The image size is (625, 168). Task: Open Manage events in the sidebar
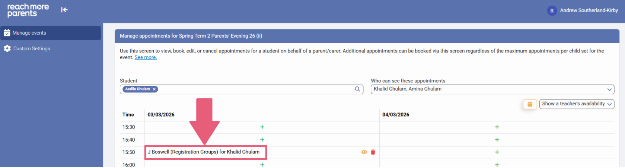51,33
